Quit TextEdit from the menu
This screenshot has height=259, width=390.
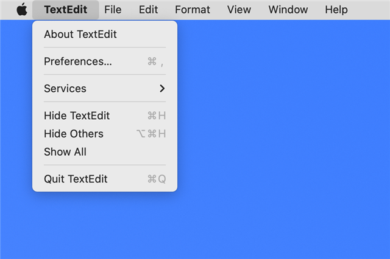pos(105,179)
